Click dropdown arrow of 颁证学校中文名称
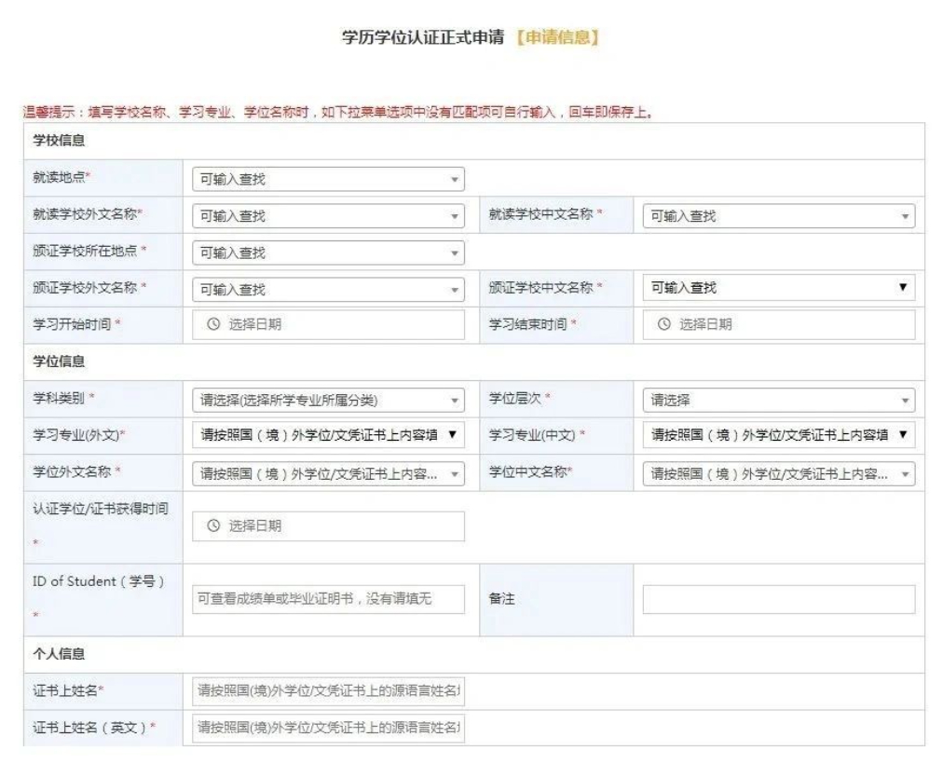Screen dimensions: 943x764 point(902,288)
